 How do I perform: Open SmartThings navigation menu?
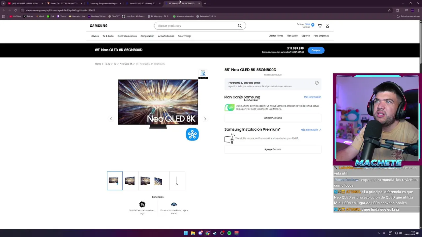tap(185, 36)
